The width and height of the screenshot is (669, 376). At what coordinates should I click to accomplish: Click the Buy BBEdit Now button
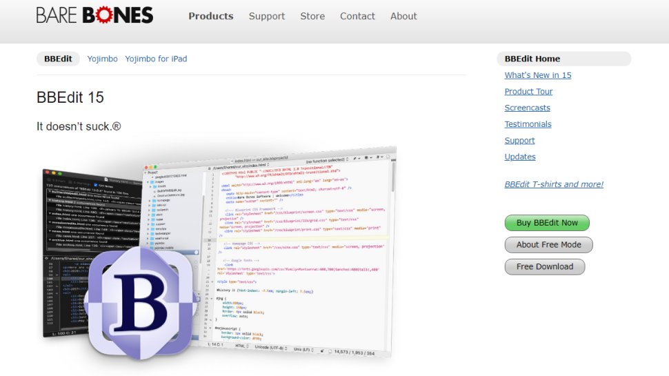pyautogui.click(x=547, y=223)
